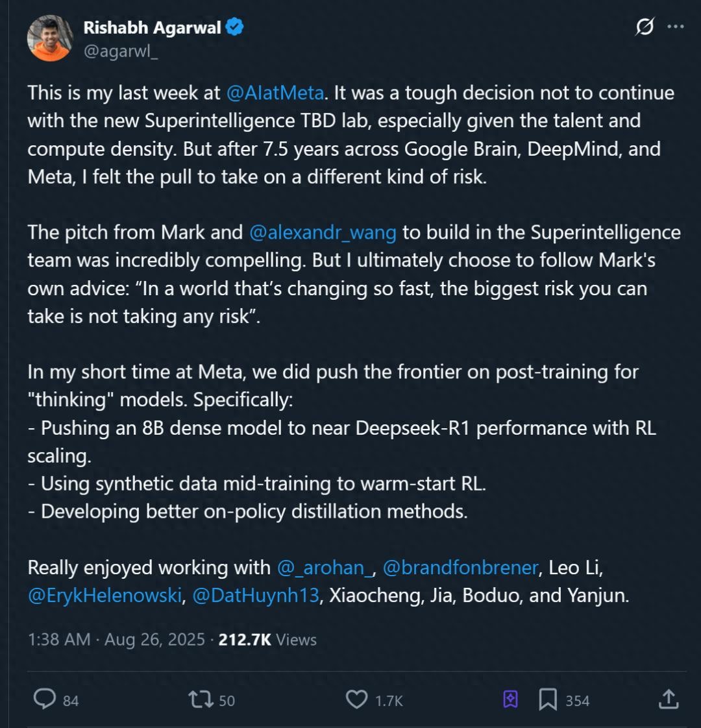Open the three-dot more options menu
Screen dimensions: 701x728
click(x=676, y=27)
